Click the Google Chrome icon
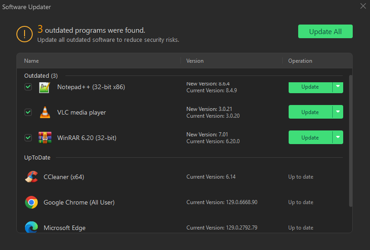Viewport: 370px width, 250px height. pos(31,202)
